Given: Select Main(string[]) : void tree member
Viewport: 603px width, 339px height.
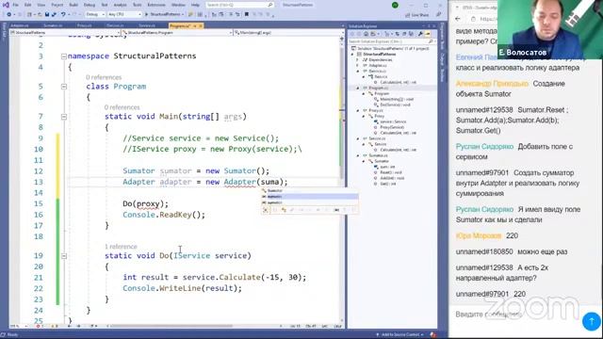Looking at the screenshot, I should 397,99.
